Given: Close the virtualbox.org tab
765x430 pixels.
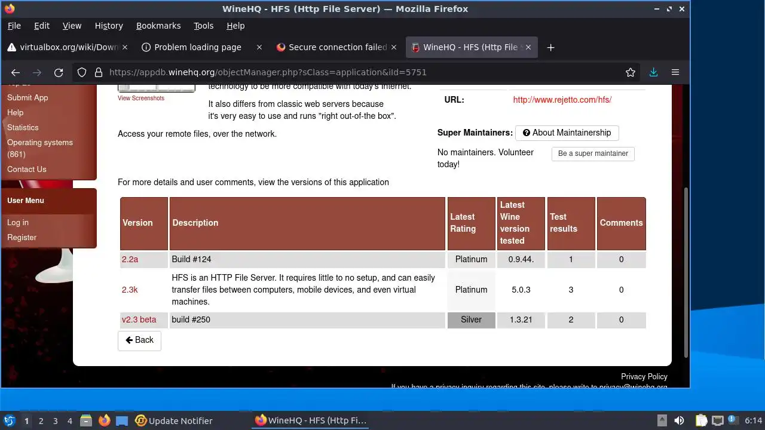Looking at the screenshot, I should point(125,47).
